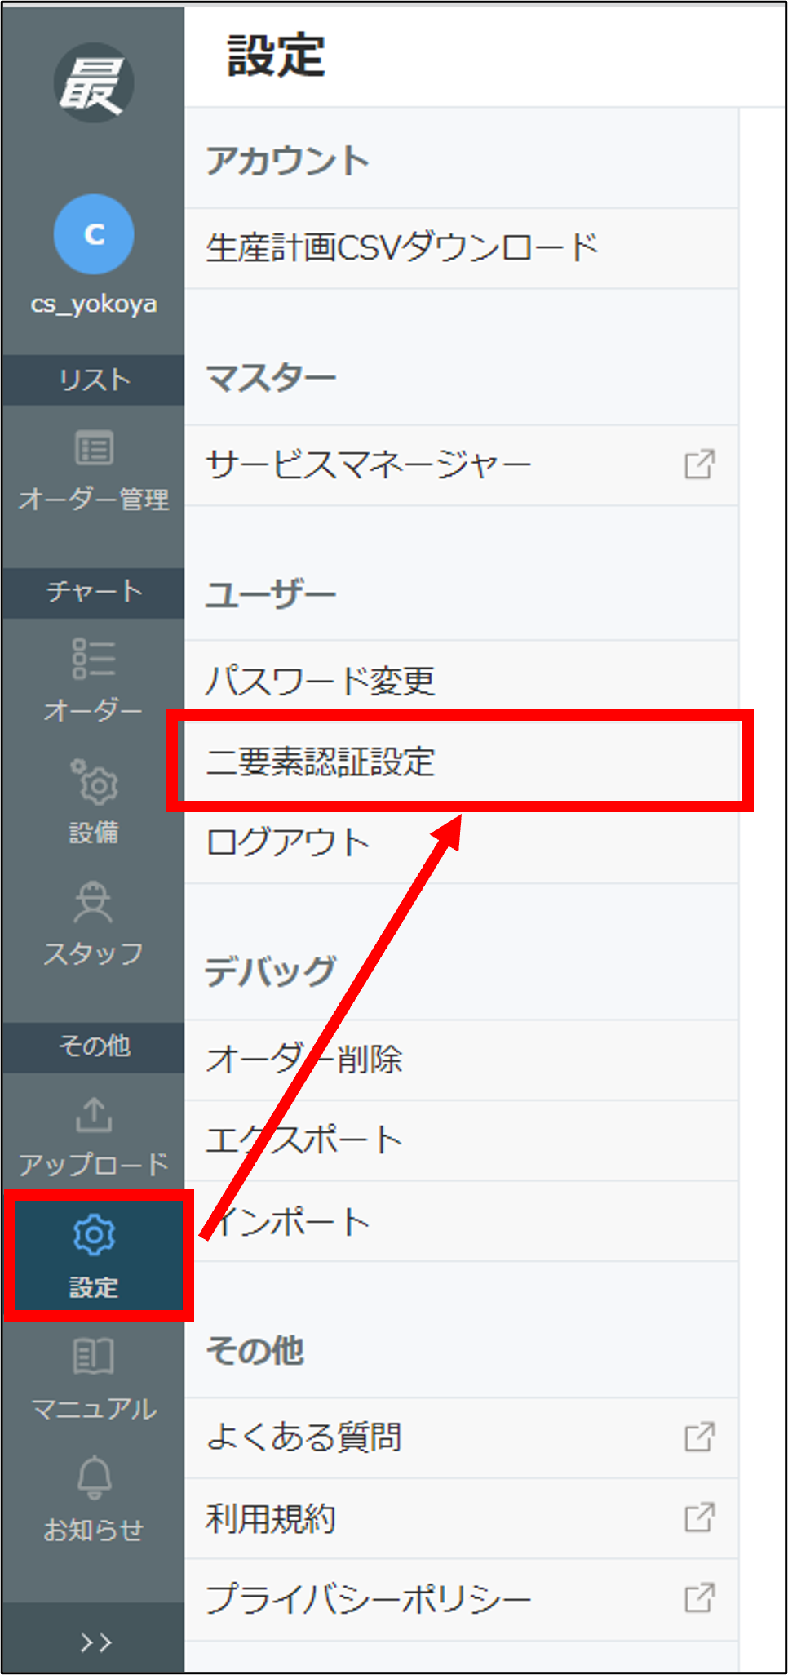The height and width of the screenshot is (1675, 788).
Task: Click the お知らせ label in sidebar
Action: (x=94, y=1530)
